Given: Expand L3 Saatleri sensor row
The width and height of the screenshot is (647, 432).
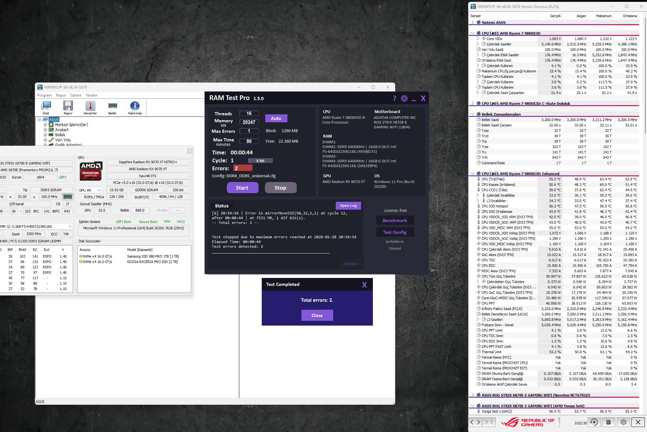Looking at the screenshot, I should tap(478, 320).
